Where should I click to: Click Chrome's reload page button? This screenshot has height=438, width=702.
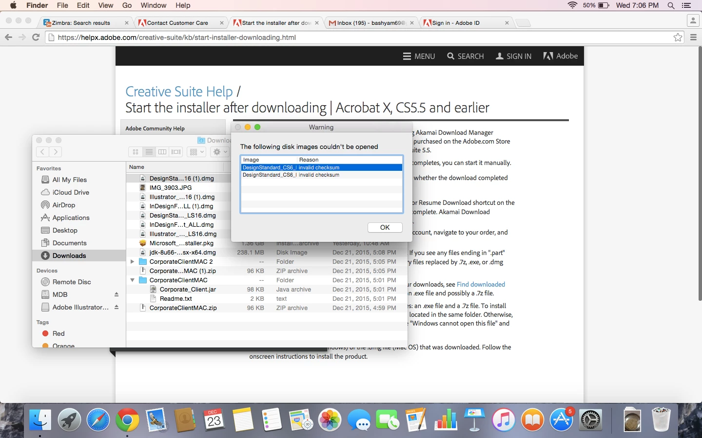[x=36, y=37]
